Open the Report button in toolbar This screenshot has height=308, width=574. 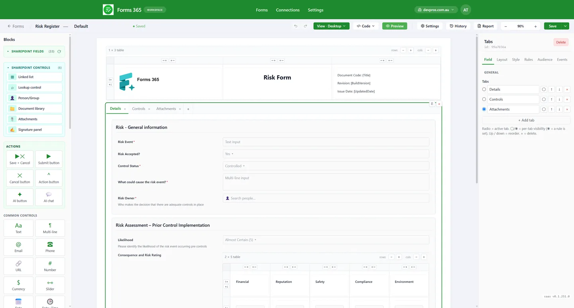tap(486, 26)
